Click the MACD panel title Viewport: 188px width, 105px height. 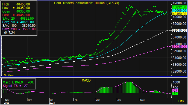[86, 80]
